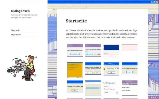
Task: Click the Startseite page heading
Action: tap(76, 21)
